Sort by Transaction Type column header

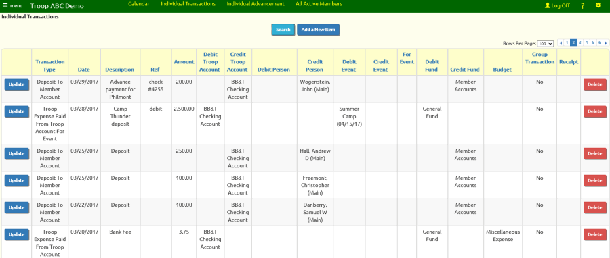49,66
